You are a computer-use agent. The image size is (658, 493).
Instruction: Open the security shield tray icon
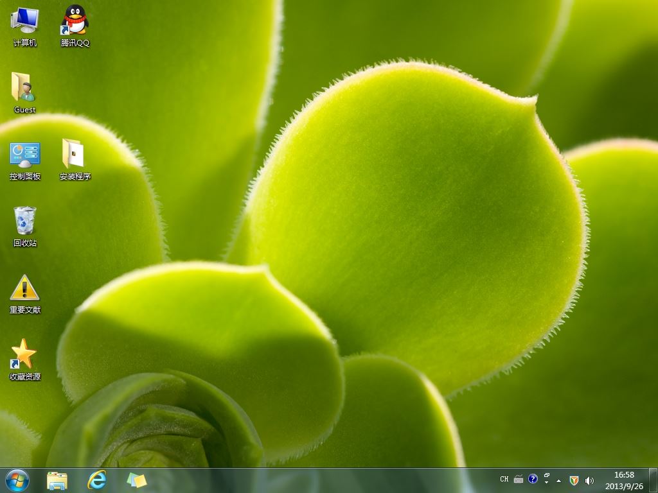[574, 480]
